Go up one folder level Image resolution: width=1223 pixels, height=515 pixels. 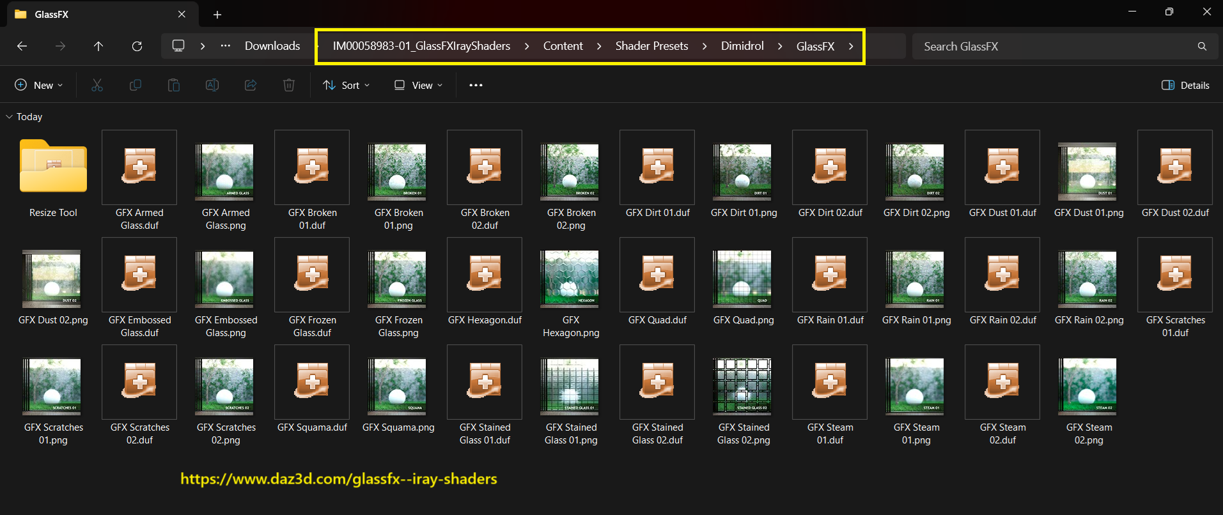pos(98,46)
